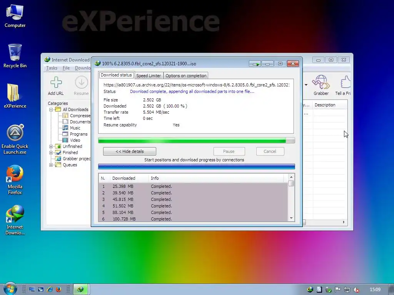Click the taskbar clock showing 15:09

375,290
